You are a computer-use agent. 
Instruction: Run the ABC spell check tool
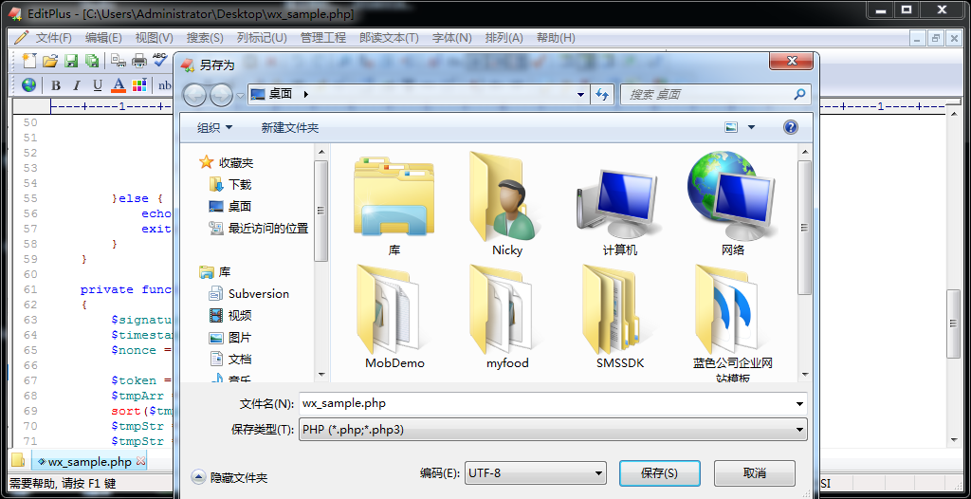[x=160, y=60]
